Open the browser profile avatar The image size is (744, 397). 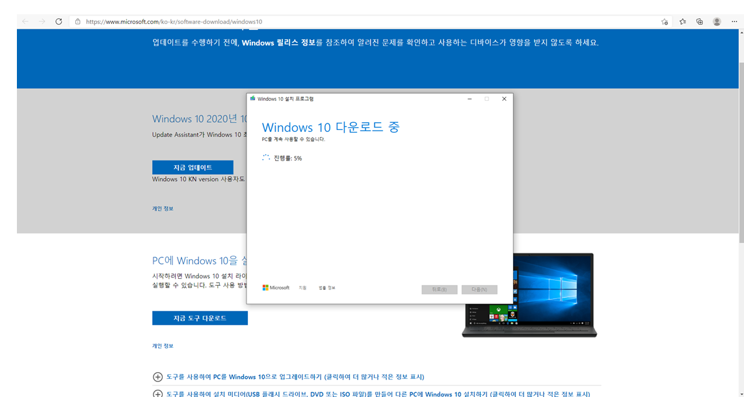click(x=717, y=21)
